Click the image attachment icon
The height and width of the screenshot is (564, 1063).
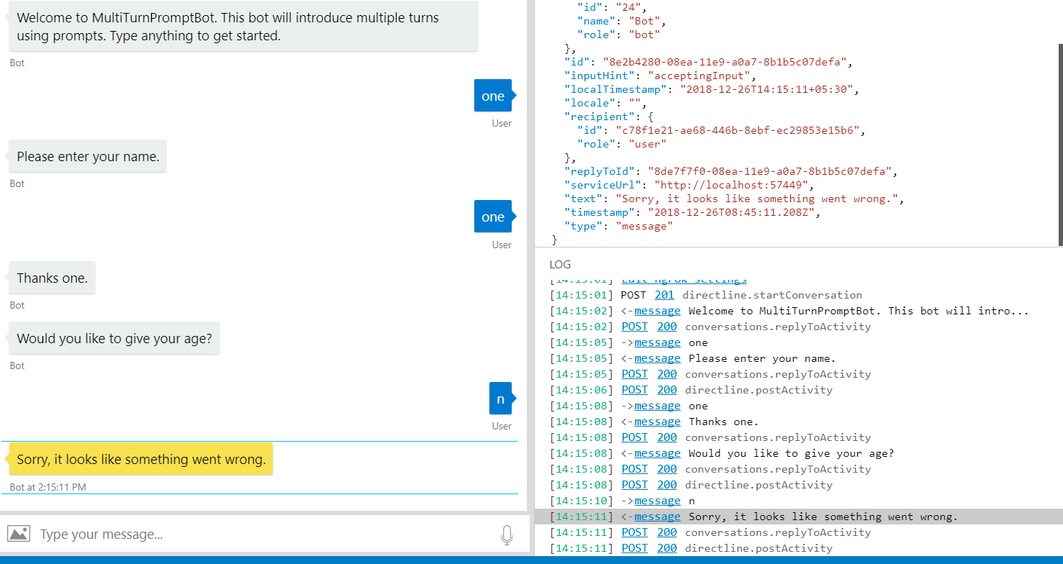pyautogui.click(x=19, y=534)
